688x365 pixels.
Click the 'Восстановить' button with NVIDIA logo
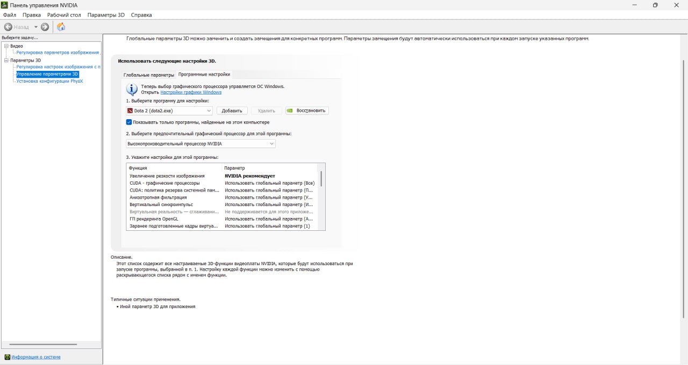coord(307,111)
